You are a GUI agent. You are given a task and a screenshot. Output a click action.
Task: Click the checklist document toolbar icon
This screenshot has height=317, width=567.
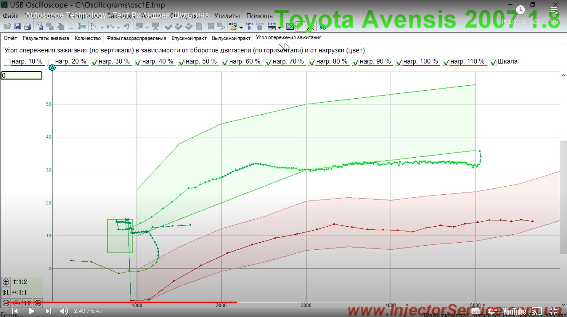click(x=199, y=27)
